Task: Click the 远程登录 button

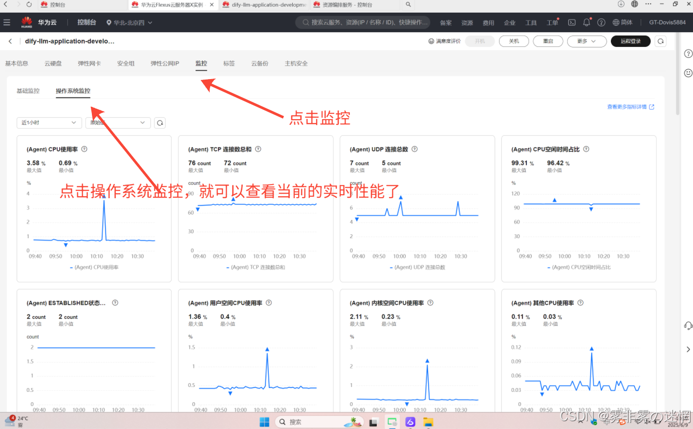Action: (x=630, y=41)
